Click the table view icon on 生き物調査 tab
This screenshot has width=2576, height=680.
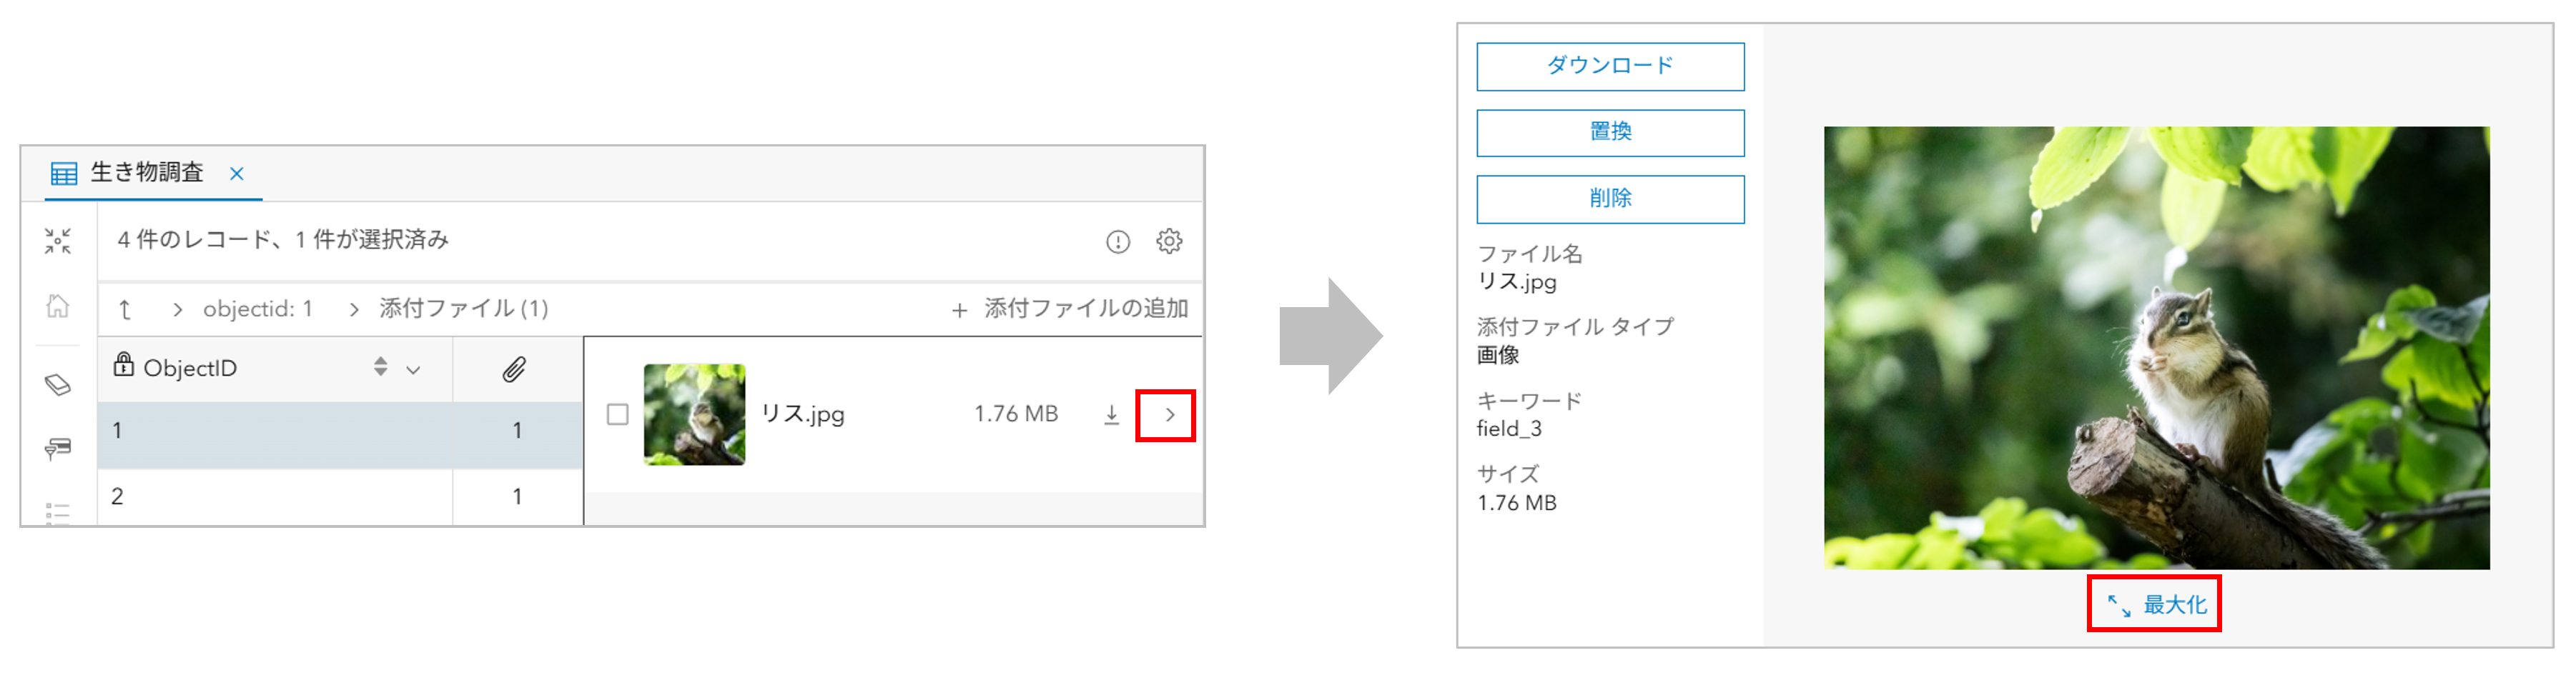tap(63, 174)
